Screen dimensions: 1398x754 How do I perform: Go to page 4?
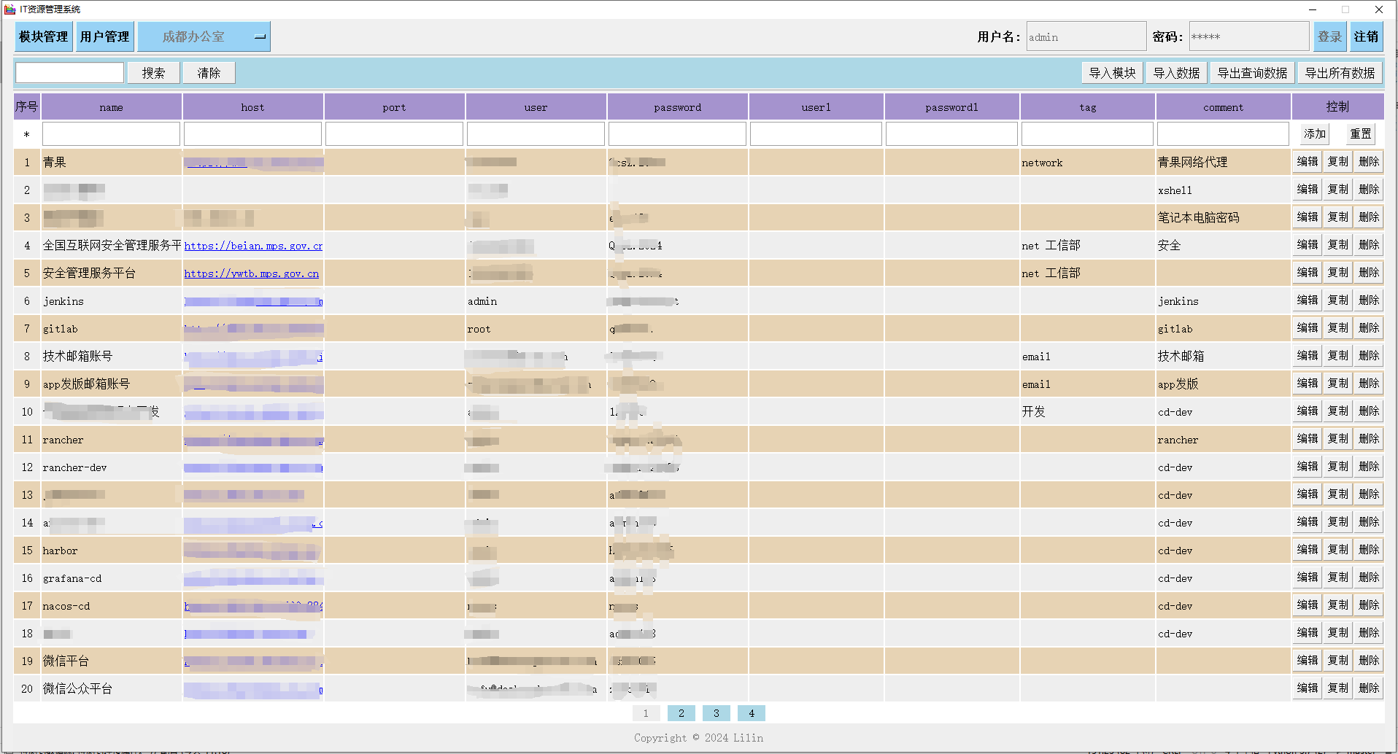pos(751,713)
